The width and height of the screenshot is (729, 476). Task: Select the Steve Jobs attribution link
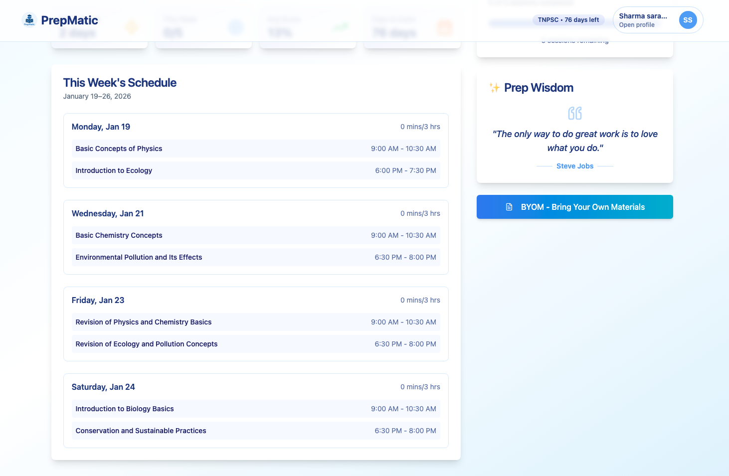(x=574, y=165)
